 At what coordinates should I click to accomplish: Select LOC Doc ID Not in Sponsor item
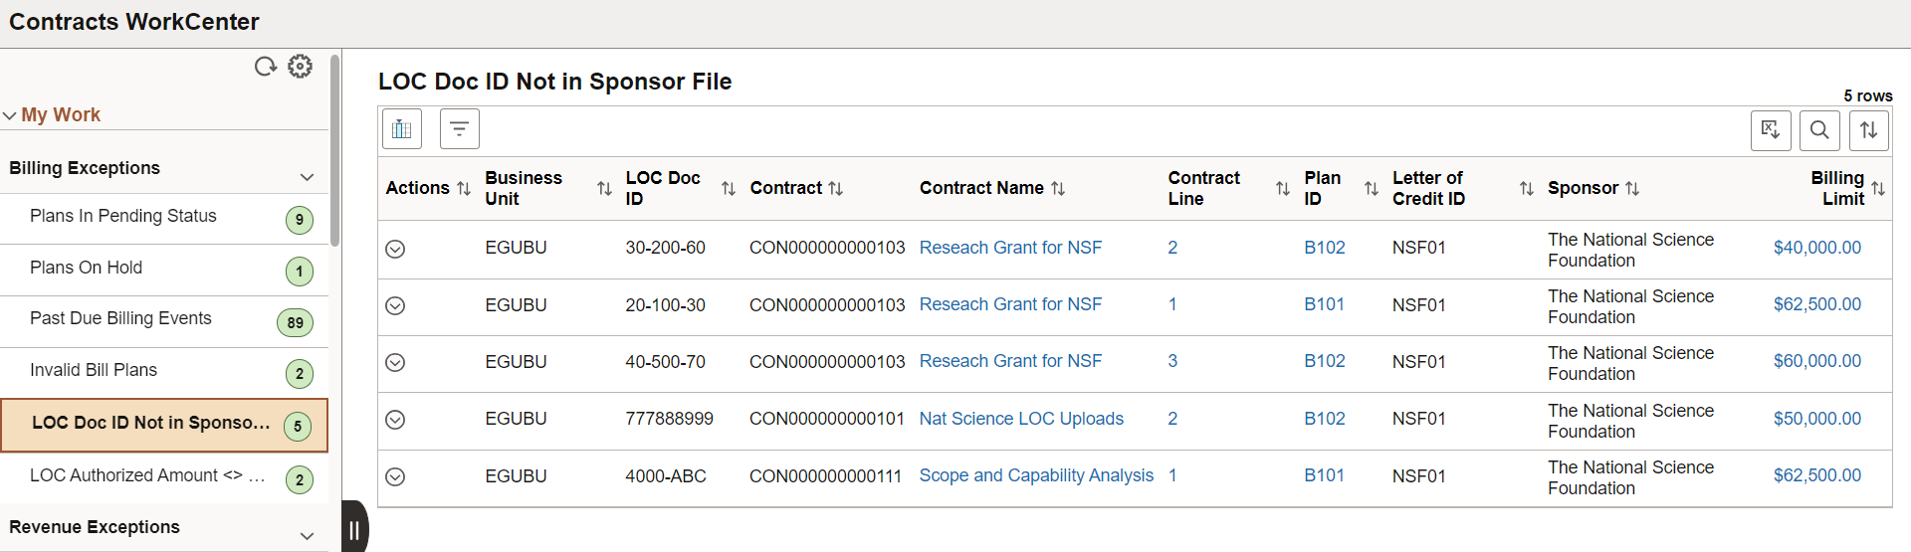coord(164,426)
